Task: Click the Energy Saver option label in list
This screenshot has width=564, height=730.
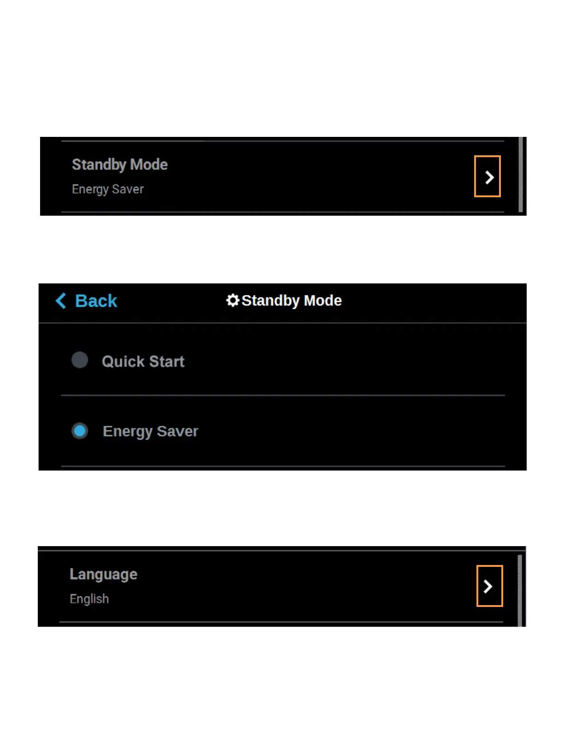Action: (150, 431)
